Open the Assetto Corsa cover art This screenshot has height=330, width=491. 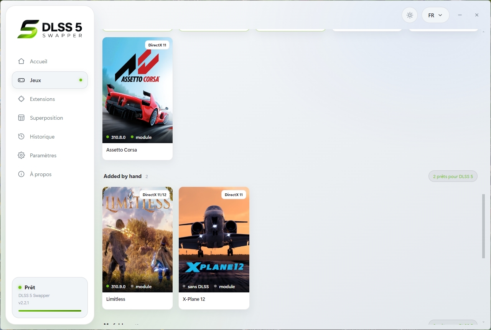tap(137, 90)
